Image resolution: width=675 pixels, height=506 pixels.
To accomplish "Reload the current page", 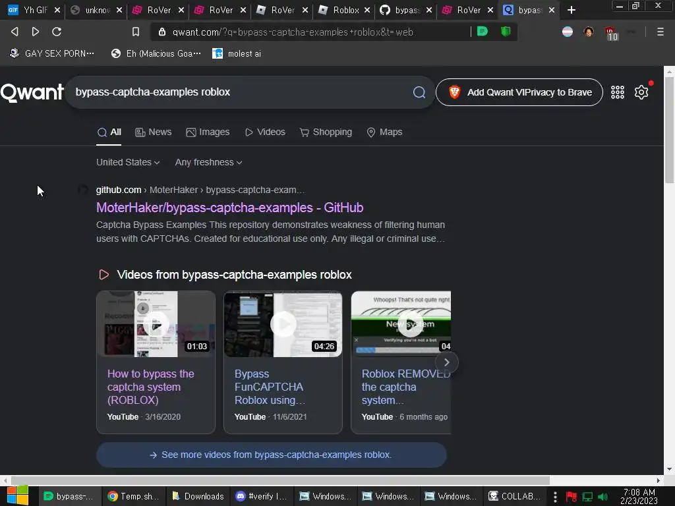I will point(57,32).
